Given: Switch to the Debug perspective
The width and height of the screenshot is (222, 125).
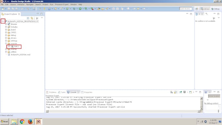Looking at the screenshot, I should 215,9.
